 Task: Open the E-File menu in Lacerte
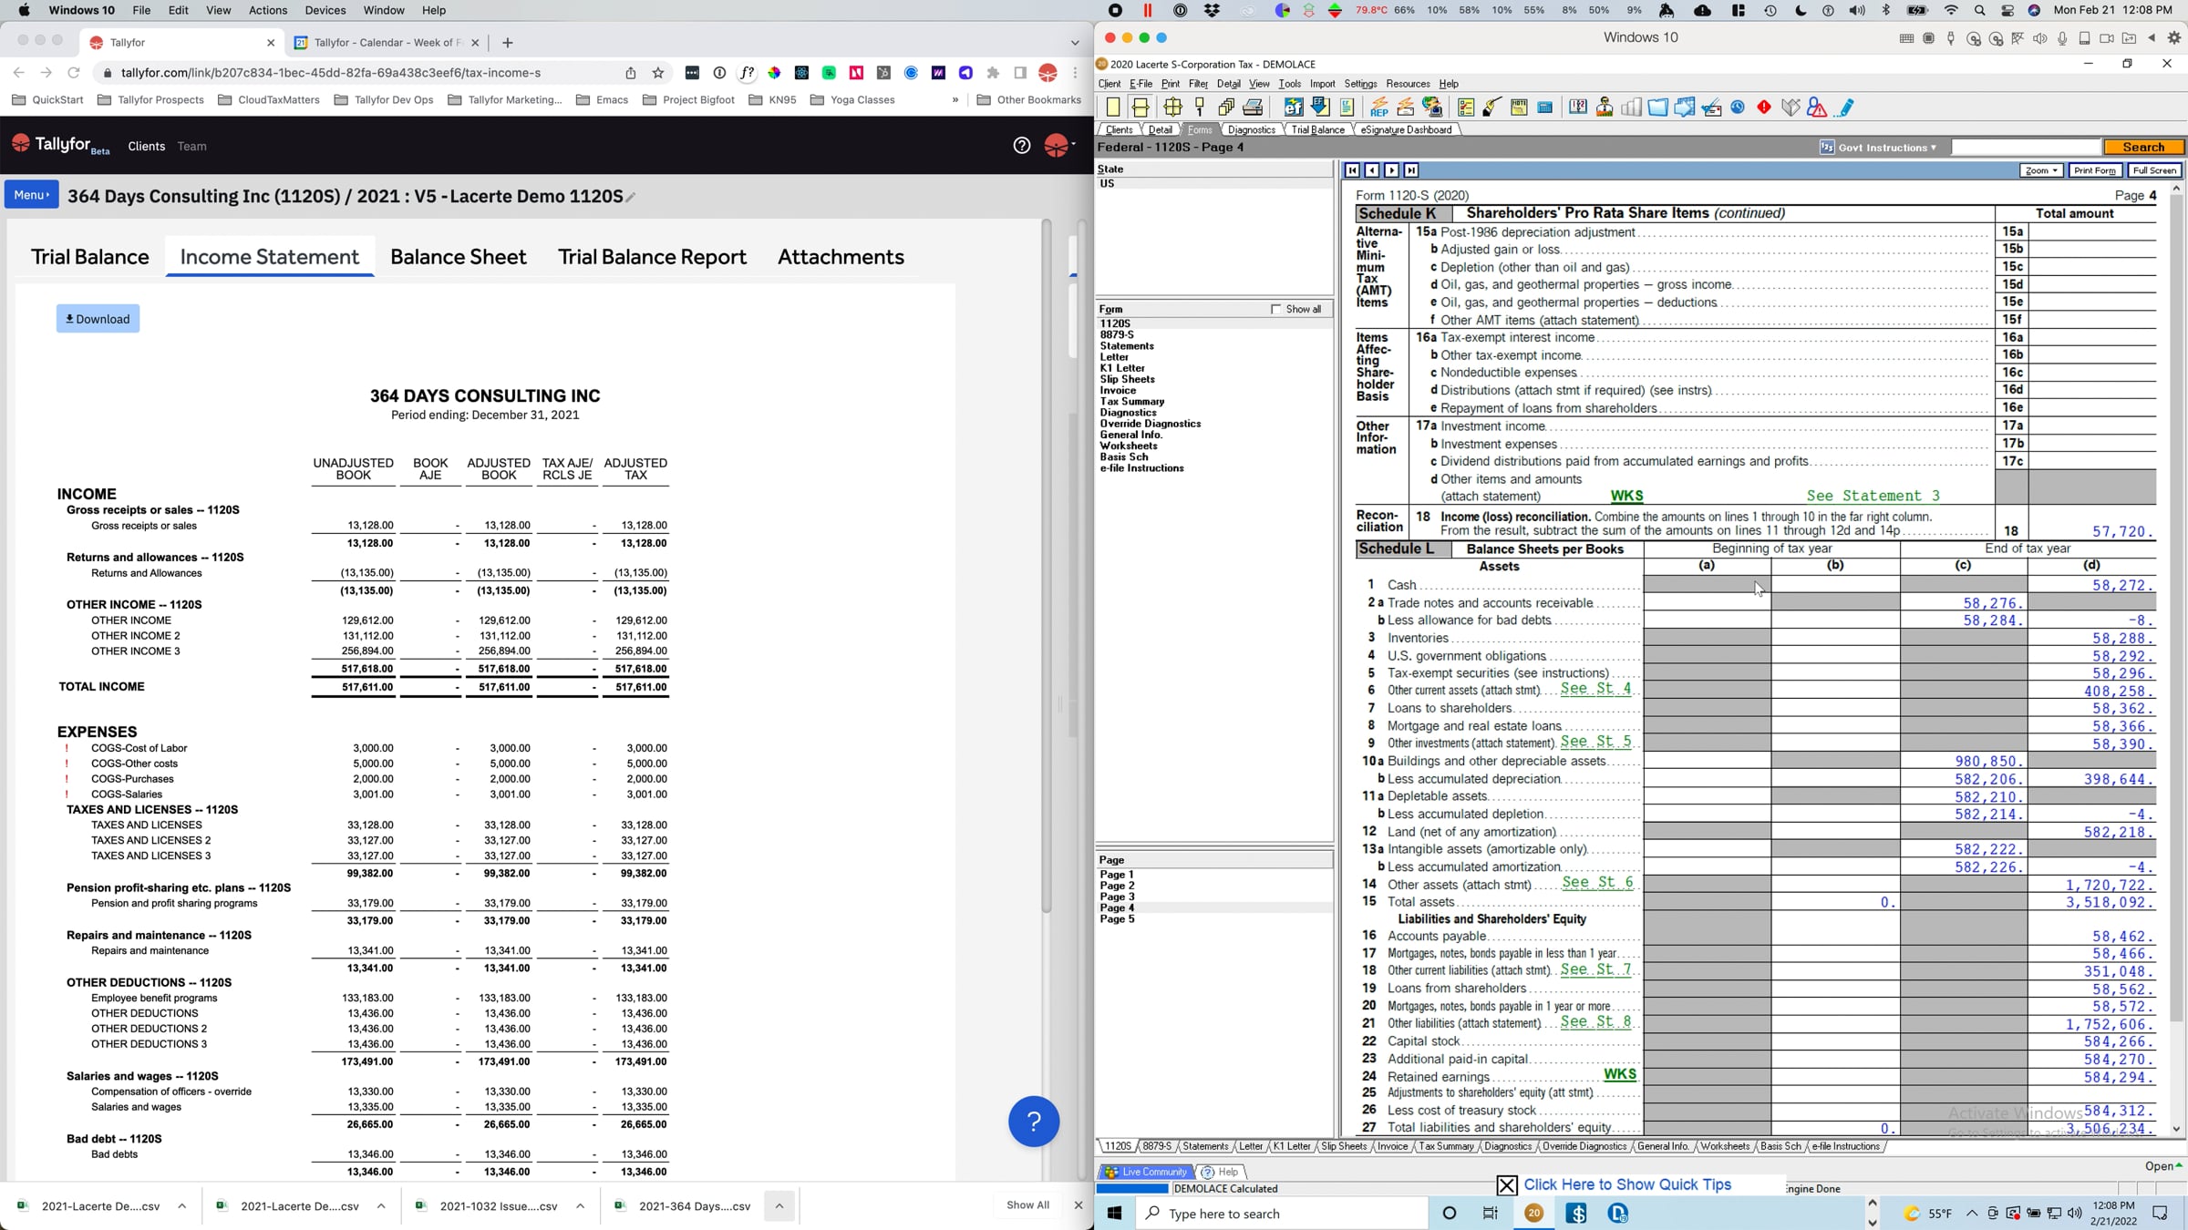[x=1140, y=84]
